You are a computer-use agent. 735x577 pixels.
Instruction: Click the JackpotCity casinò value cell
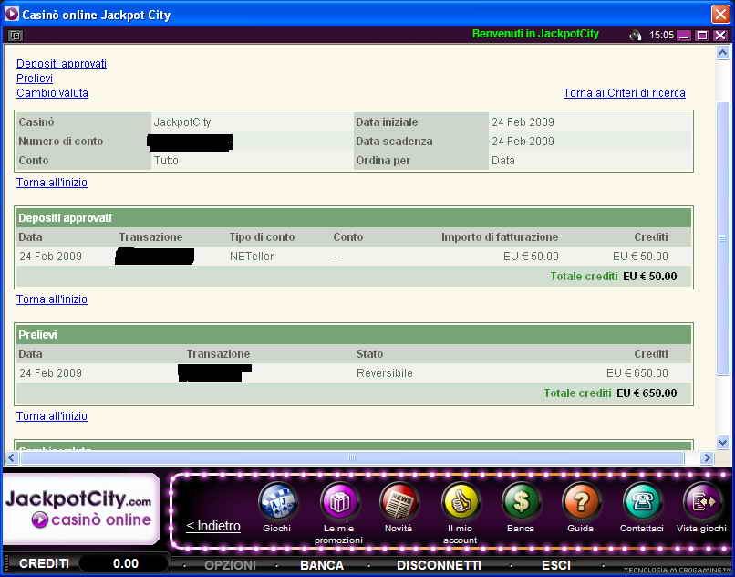[x=182, y=122]
